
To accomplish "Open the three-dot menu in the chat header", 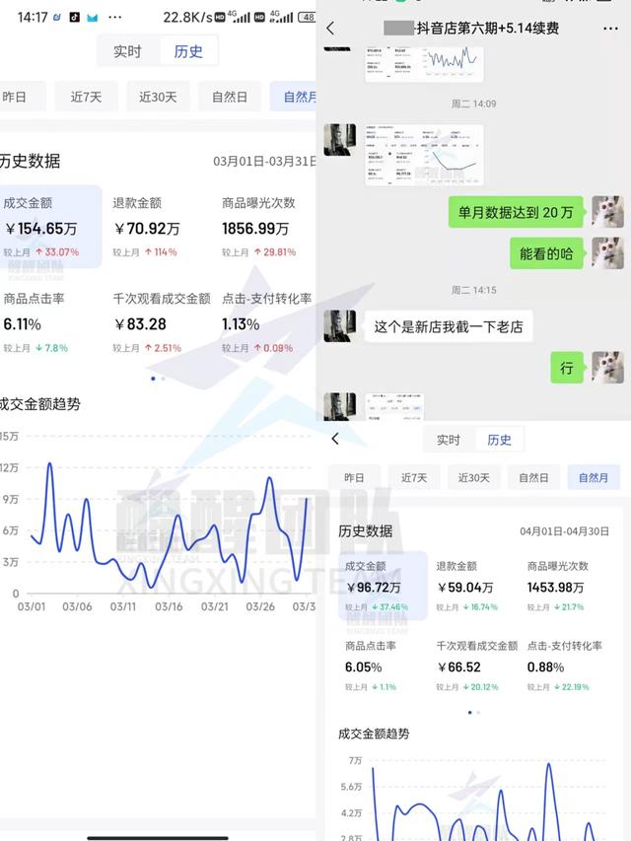I will [610, 29].
